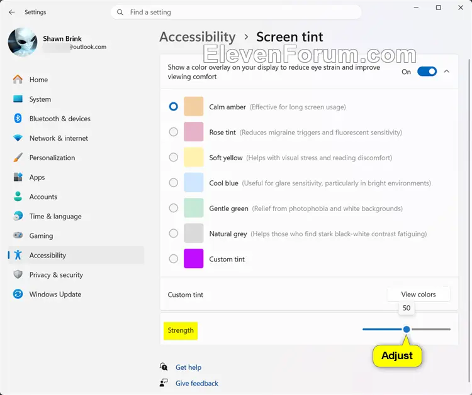The image size is (472, 395).
Task: Select the Soft yellow radio button
Action: coord(174,157)
